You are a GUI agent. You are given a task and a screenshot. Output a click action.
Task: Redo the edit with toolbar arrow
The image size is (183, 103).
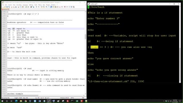pyautogui.click(x=28, y=7)
